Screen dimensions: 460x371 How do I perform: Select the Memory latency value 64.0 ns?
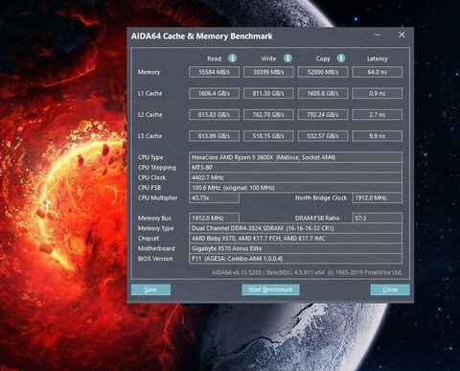[377, 72]
